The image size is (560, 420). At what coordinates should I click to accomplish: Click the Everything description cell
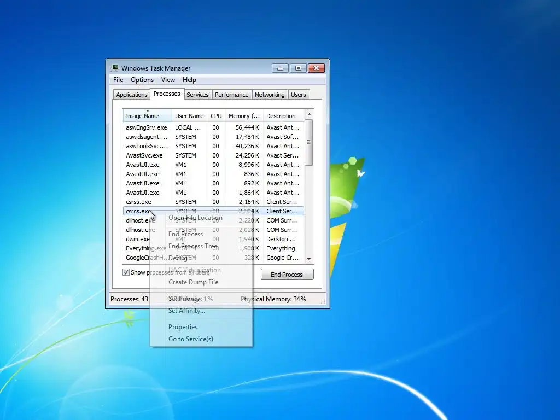click(x=281, y=248)
